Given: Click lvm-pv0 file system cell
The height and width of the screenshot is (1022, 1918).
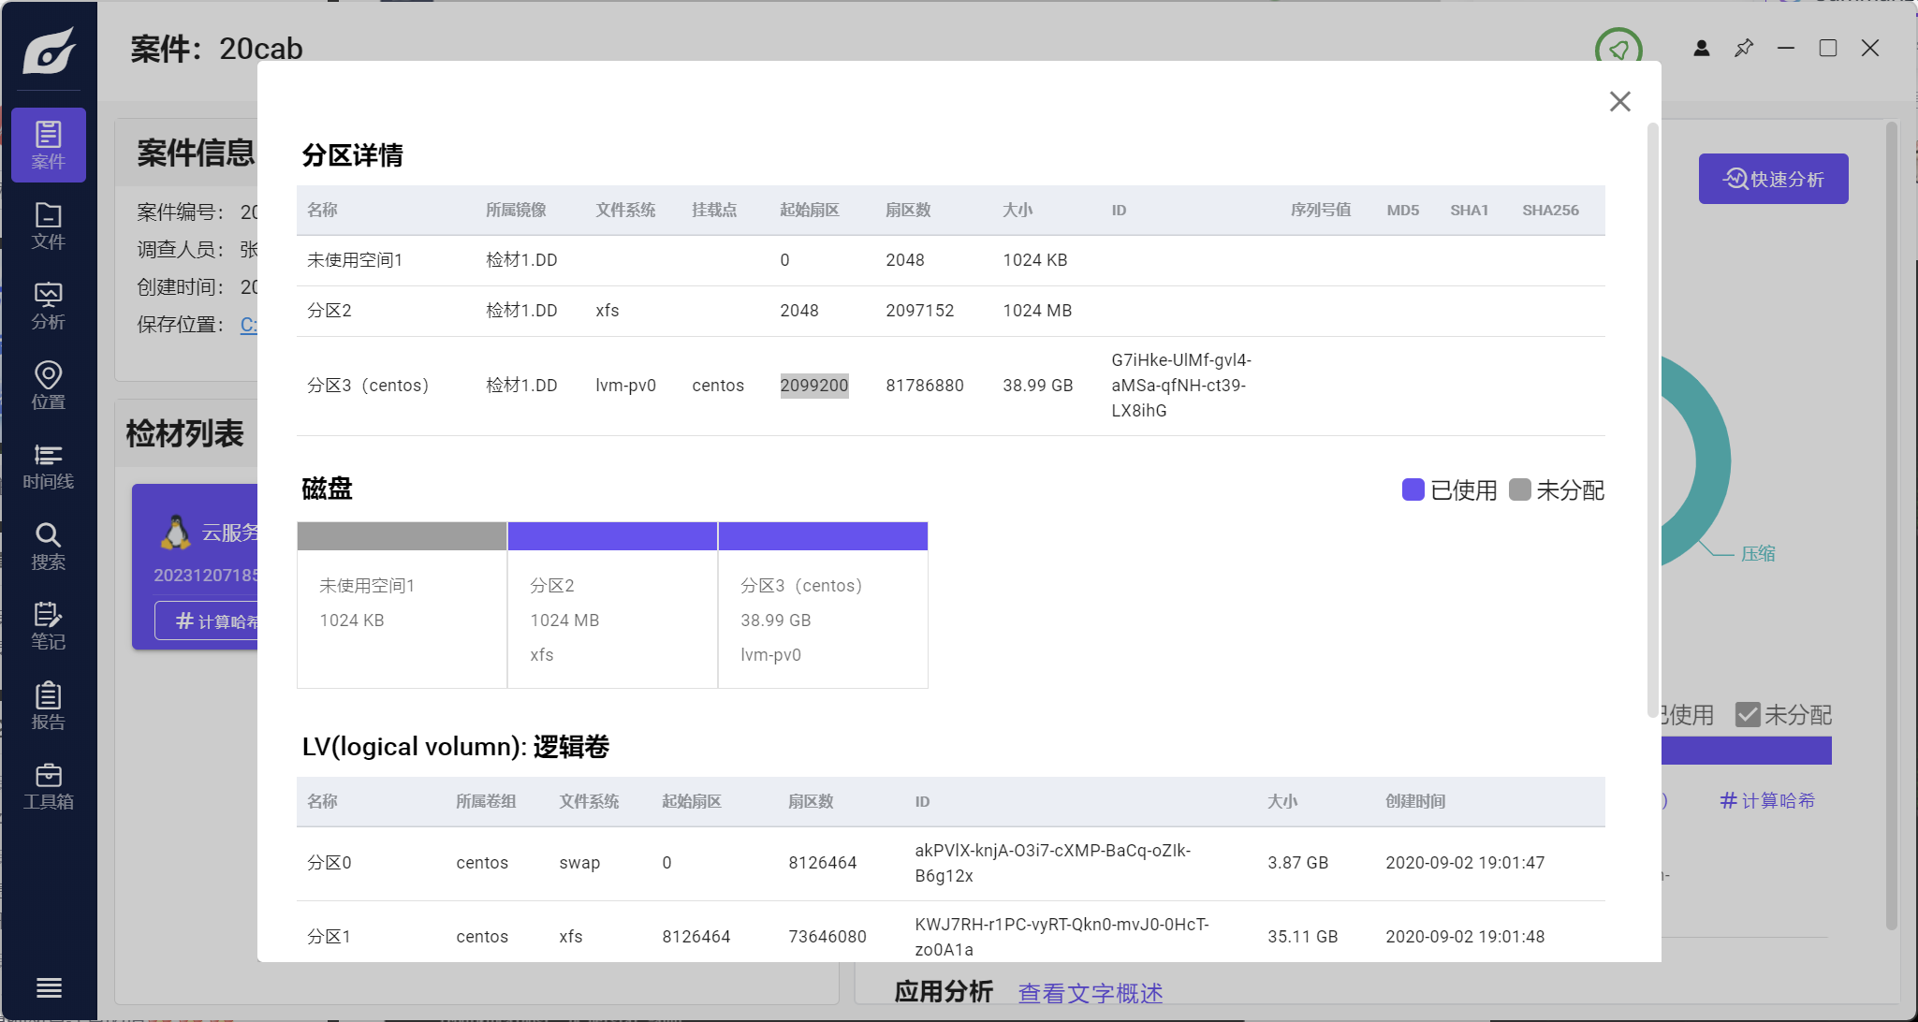Looking at the screenshot, I should (x=626, y=386).
